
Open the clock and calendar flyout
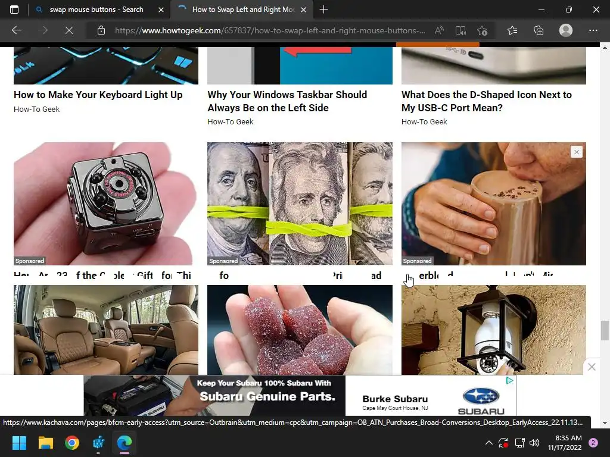(x=565, y=443)
